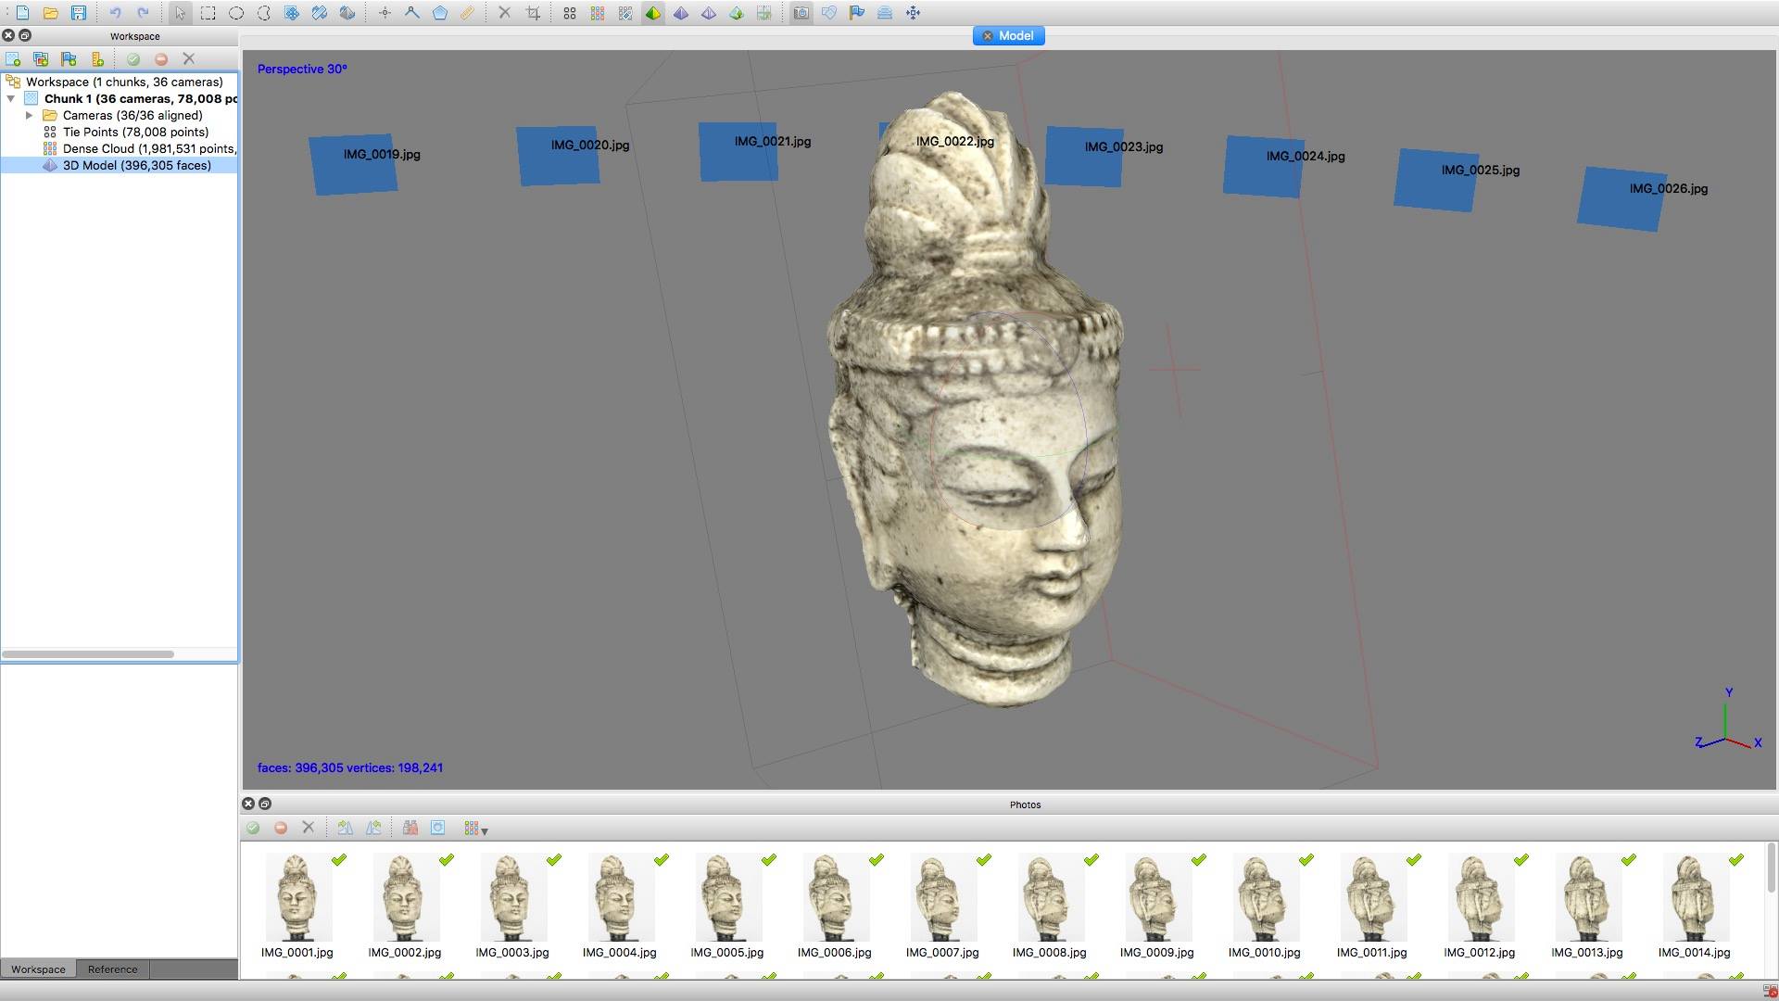This screenshot has width=1779, height=1001.
Task: Click Add Marker in Workspace toolbar
Action: point(69,59)
